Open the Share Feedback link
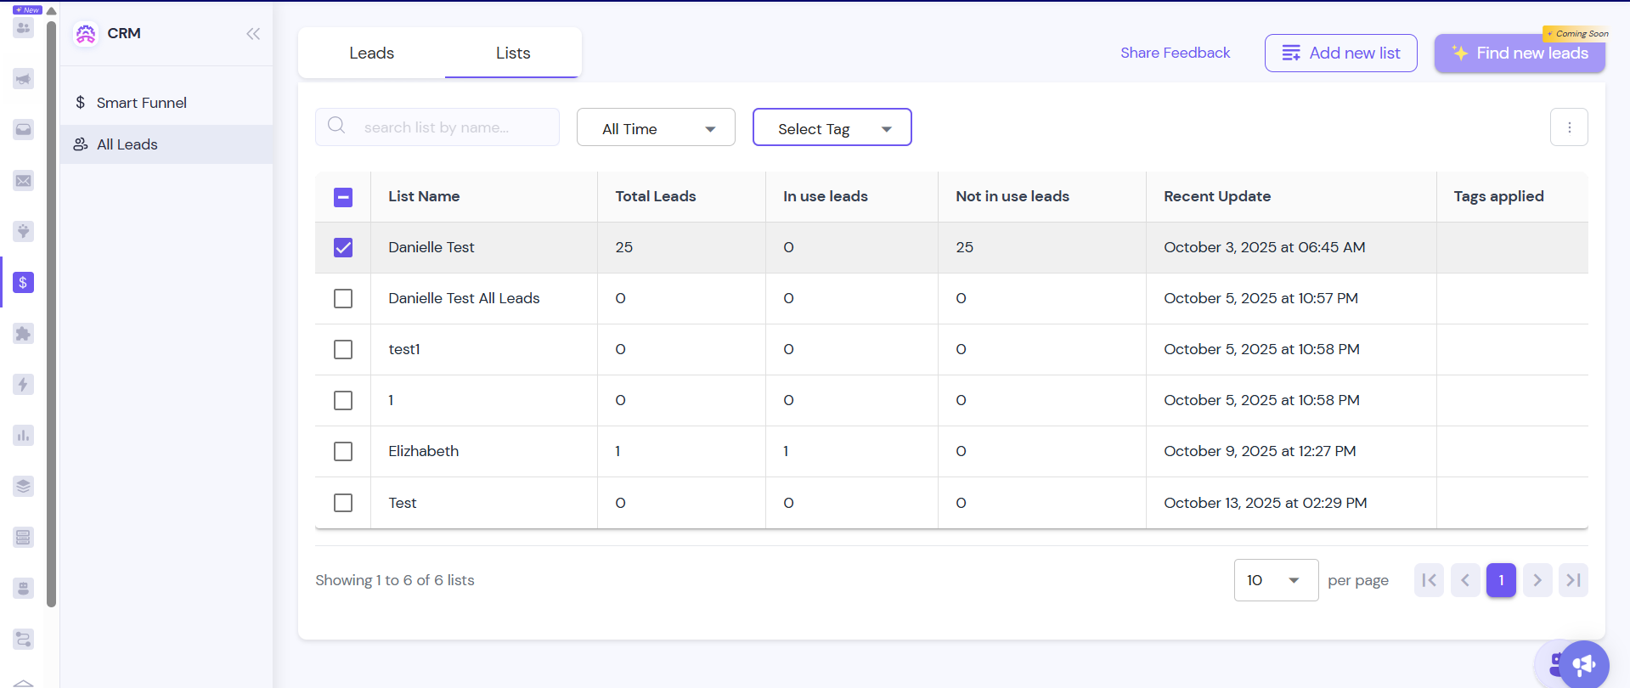 click(1175, 53)
